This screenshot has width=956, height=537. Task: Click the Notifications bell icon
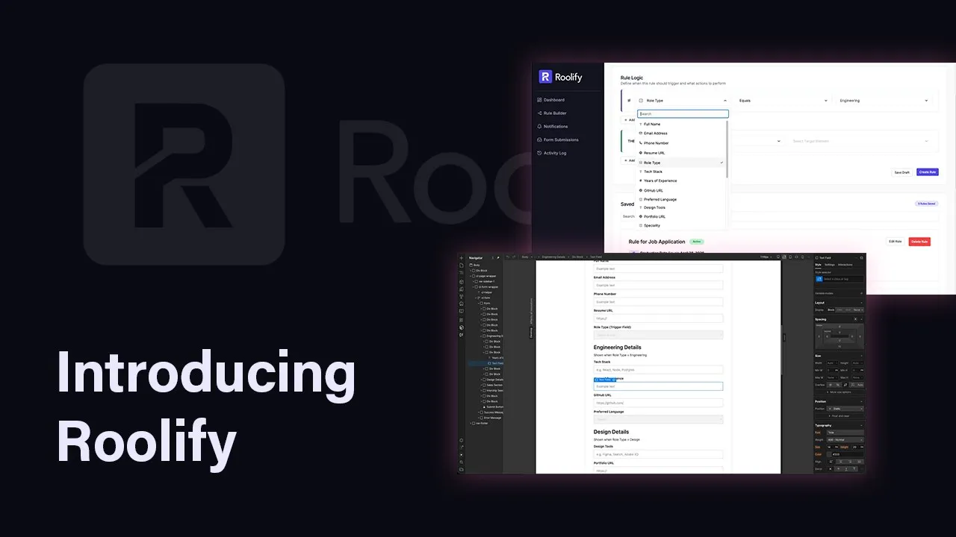(539, 126)
